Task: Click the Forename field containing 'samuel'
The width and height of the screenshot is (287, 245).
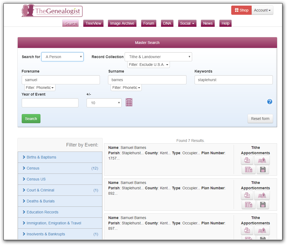Action: click(61, 80)
